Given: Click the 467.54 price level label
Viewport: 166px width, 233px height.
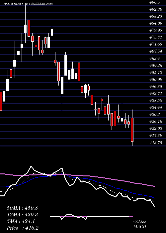Looking at the screenshot, I should click(156, 51).
